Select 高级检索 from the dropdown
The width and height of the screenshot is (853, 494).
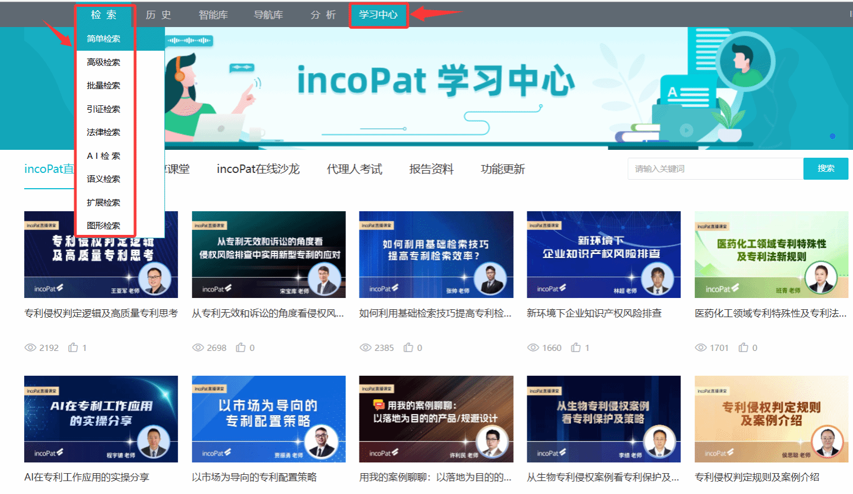(x=103, y=62)
